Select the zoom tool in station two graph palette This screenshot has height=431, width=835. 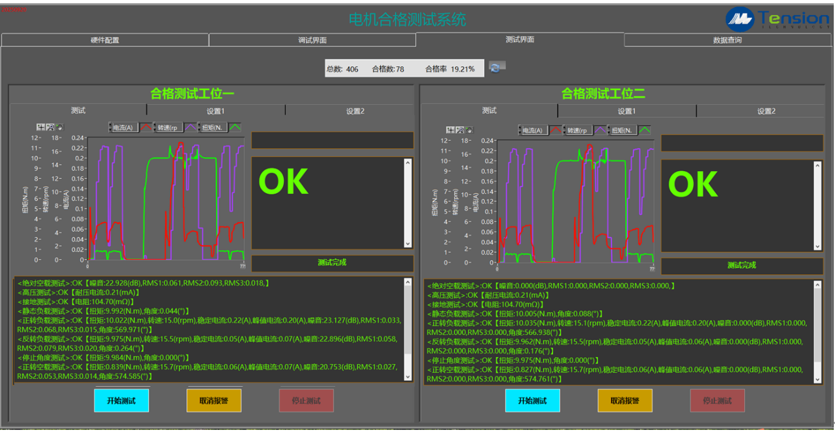click(460, 130)
